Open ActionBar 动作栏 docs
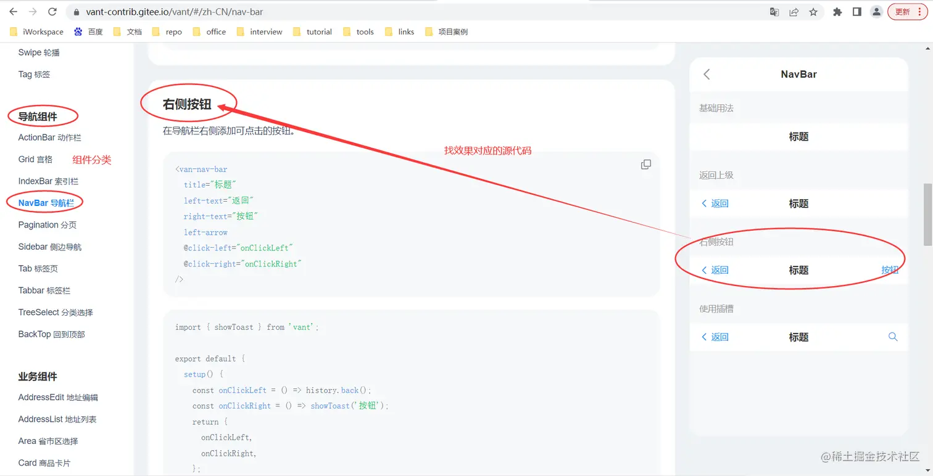Viewport: 933px width, 476px height. pyautogui.click(x=49, y=137)
